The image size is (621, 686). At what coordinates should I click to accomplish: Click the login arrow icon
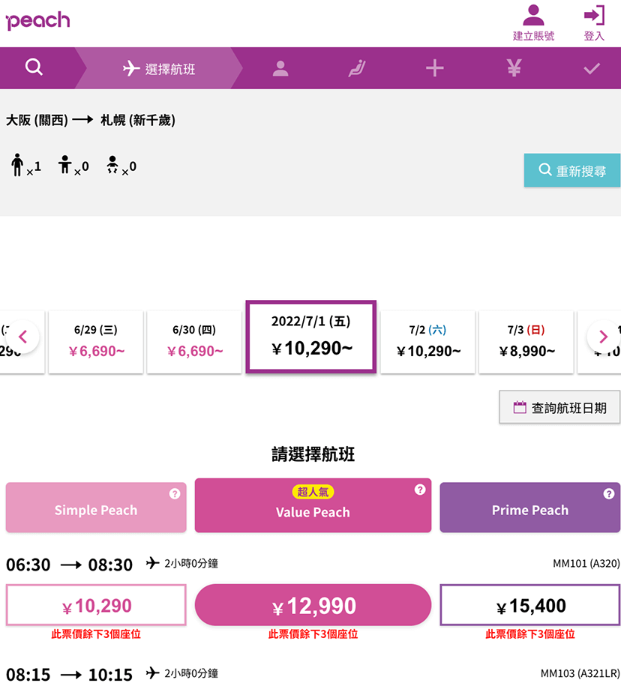pyautogui.click(x=594, y=15)
